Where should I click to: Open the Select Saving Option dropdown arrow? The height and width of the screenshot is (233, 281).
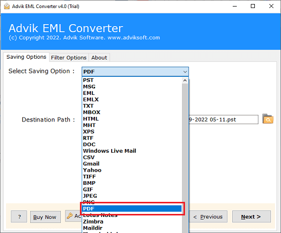[185, 72]
